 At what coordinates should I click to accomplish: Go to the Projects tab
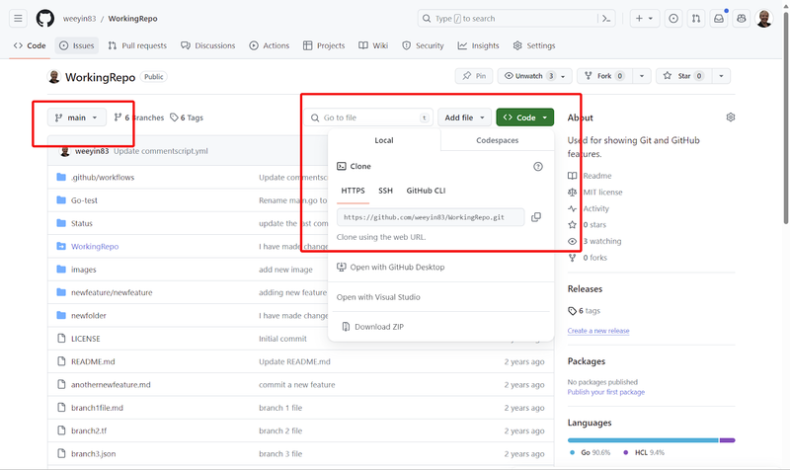(x=324, y=45)
